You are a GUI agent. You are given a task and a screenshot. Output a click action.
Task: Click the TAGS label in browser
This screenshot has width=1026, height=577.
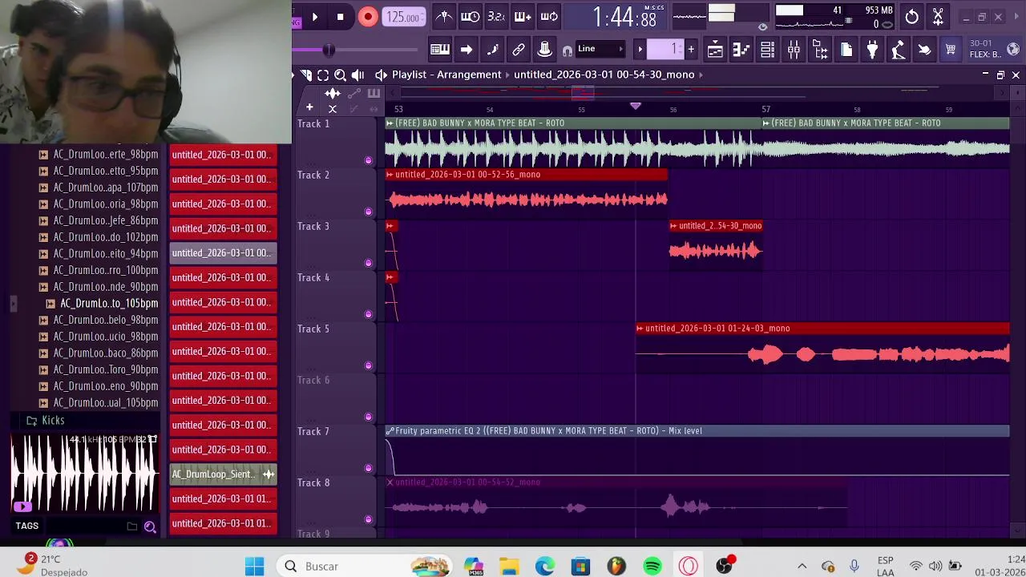26,526
